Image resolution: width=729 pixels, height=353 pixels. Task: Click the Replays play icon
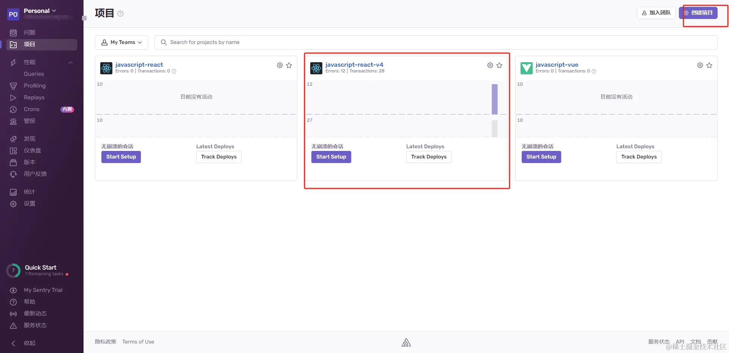[13, 98]
